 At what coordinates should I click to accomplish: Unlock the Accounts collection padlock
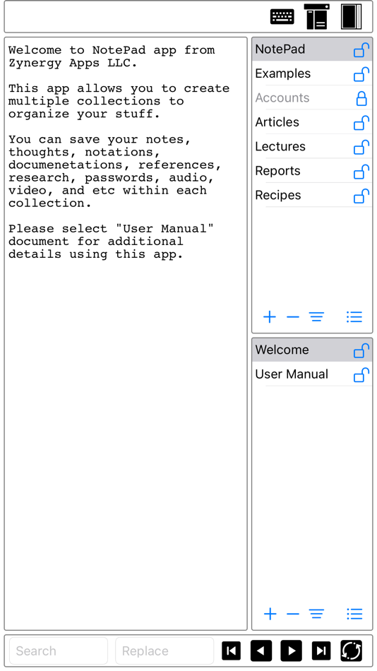tap(361, 99)
